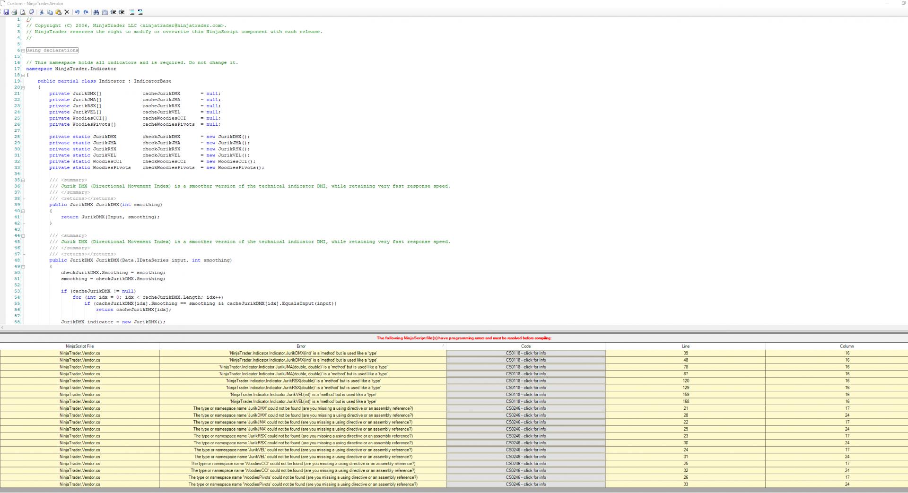Viewport: 908px width, 493px height.
Task: Open CS0246 info for the line 21 error
Action: pos(526,408)
